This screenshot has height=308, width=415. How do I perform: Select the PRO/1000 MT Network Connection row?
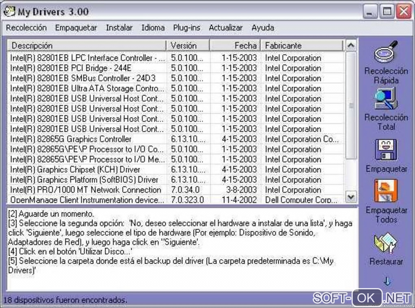[176, 190]
